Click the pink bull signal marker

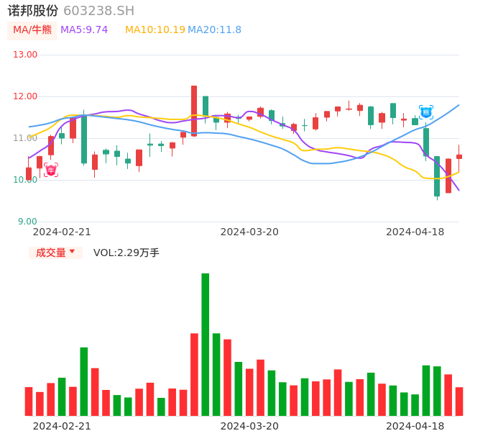point(50,170)
